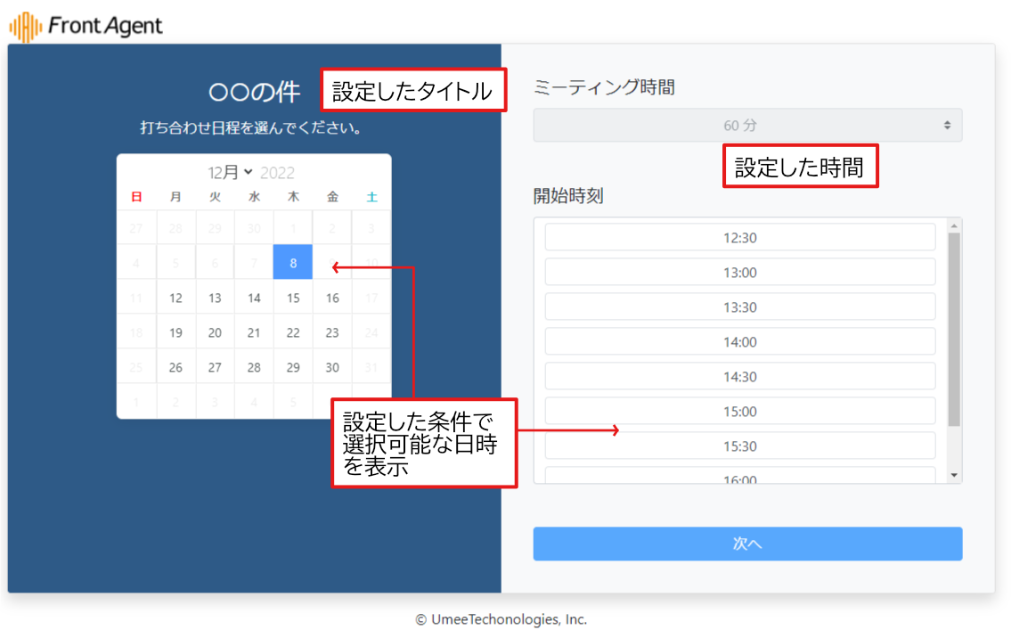Click the Front Agent logo

point(86,27)
